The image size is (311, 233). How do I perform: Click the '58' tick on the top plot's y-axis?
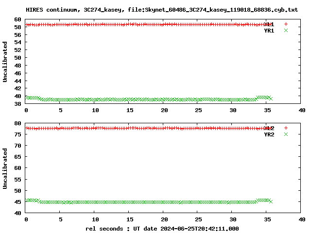click(17, 27)
